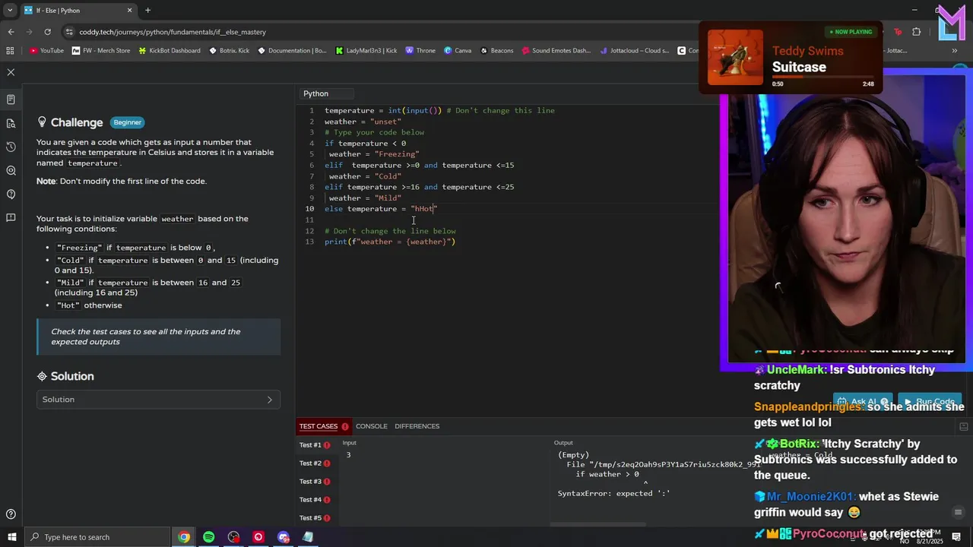Click the Suitcase album art thumbnail

point(735,58)
